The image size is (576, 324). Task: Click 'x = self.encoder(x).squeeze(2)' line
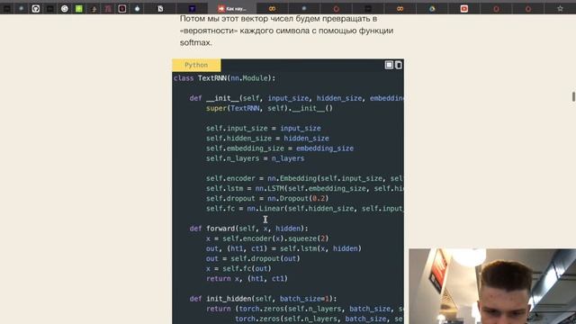[267, 238]
